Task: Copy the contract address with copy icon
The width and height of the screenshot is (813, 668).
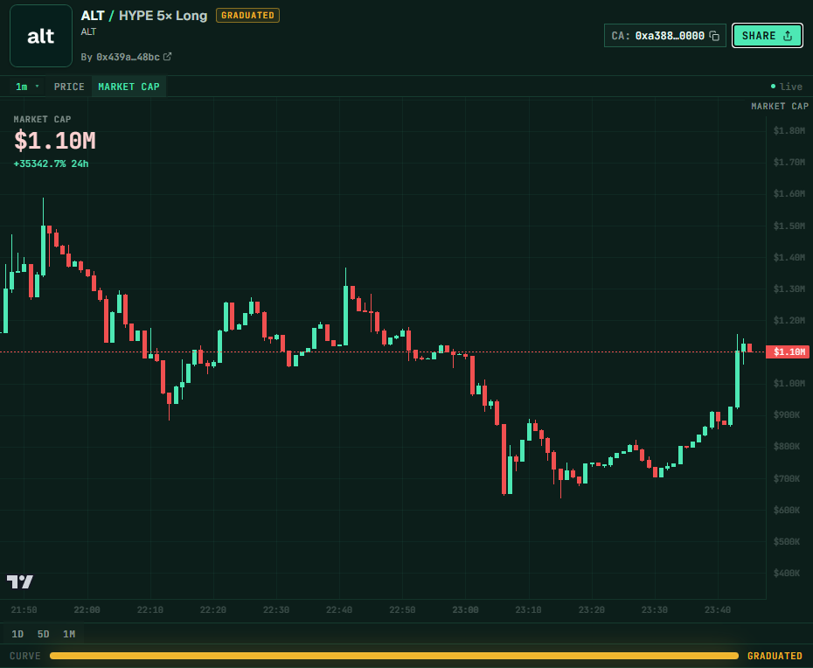Action: click(x=714, y=36)
